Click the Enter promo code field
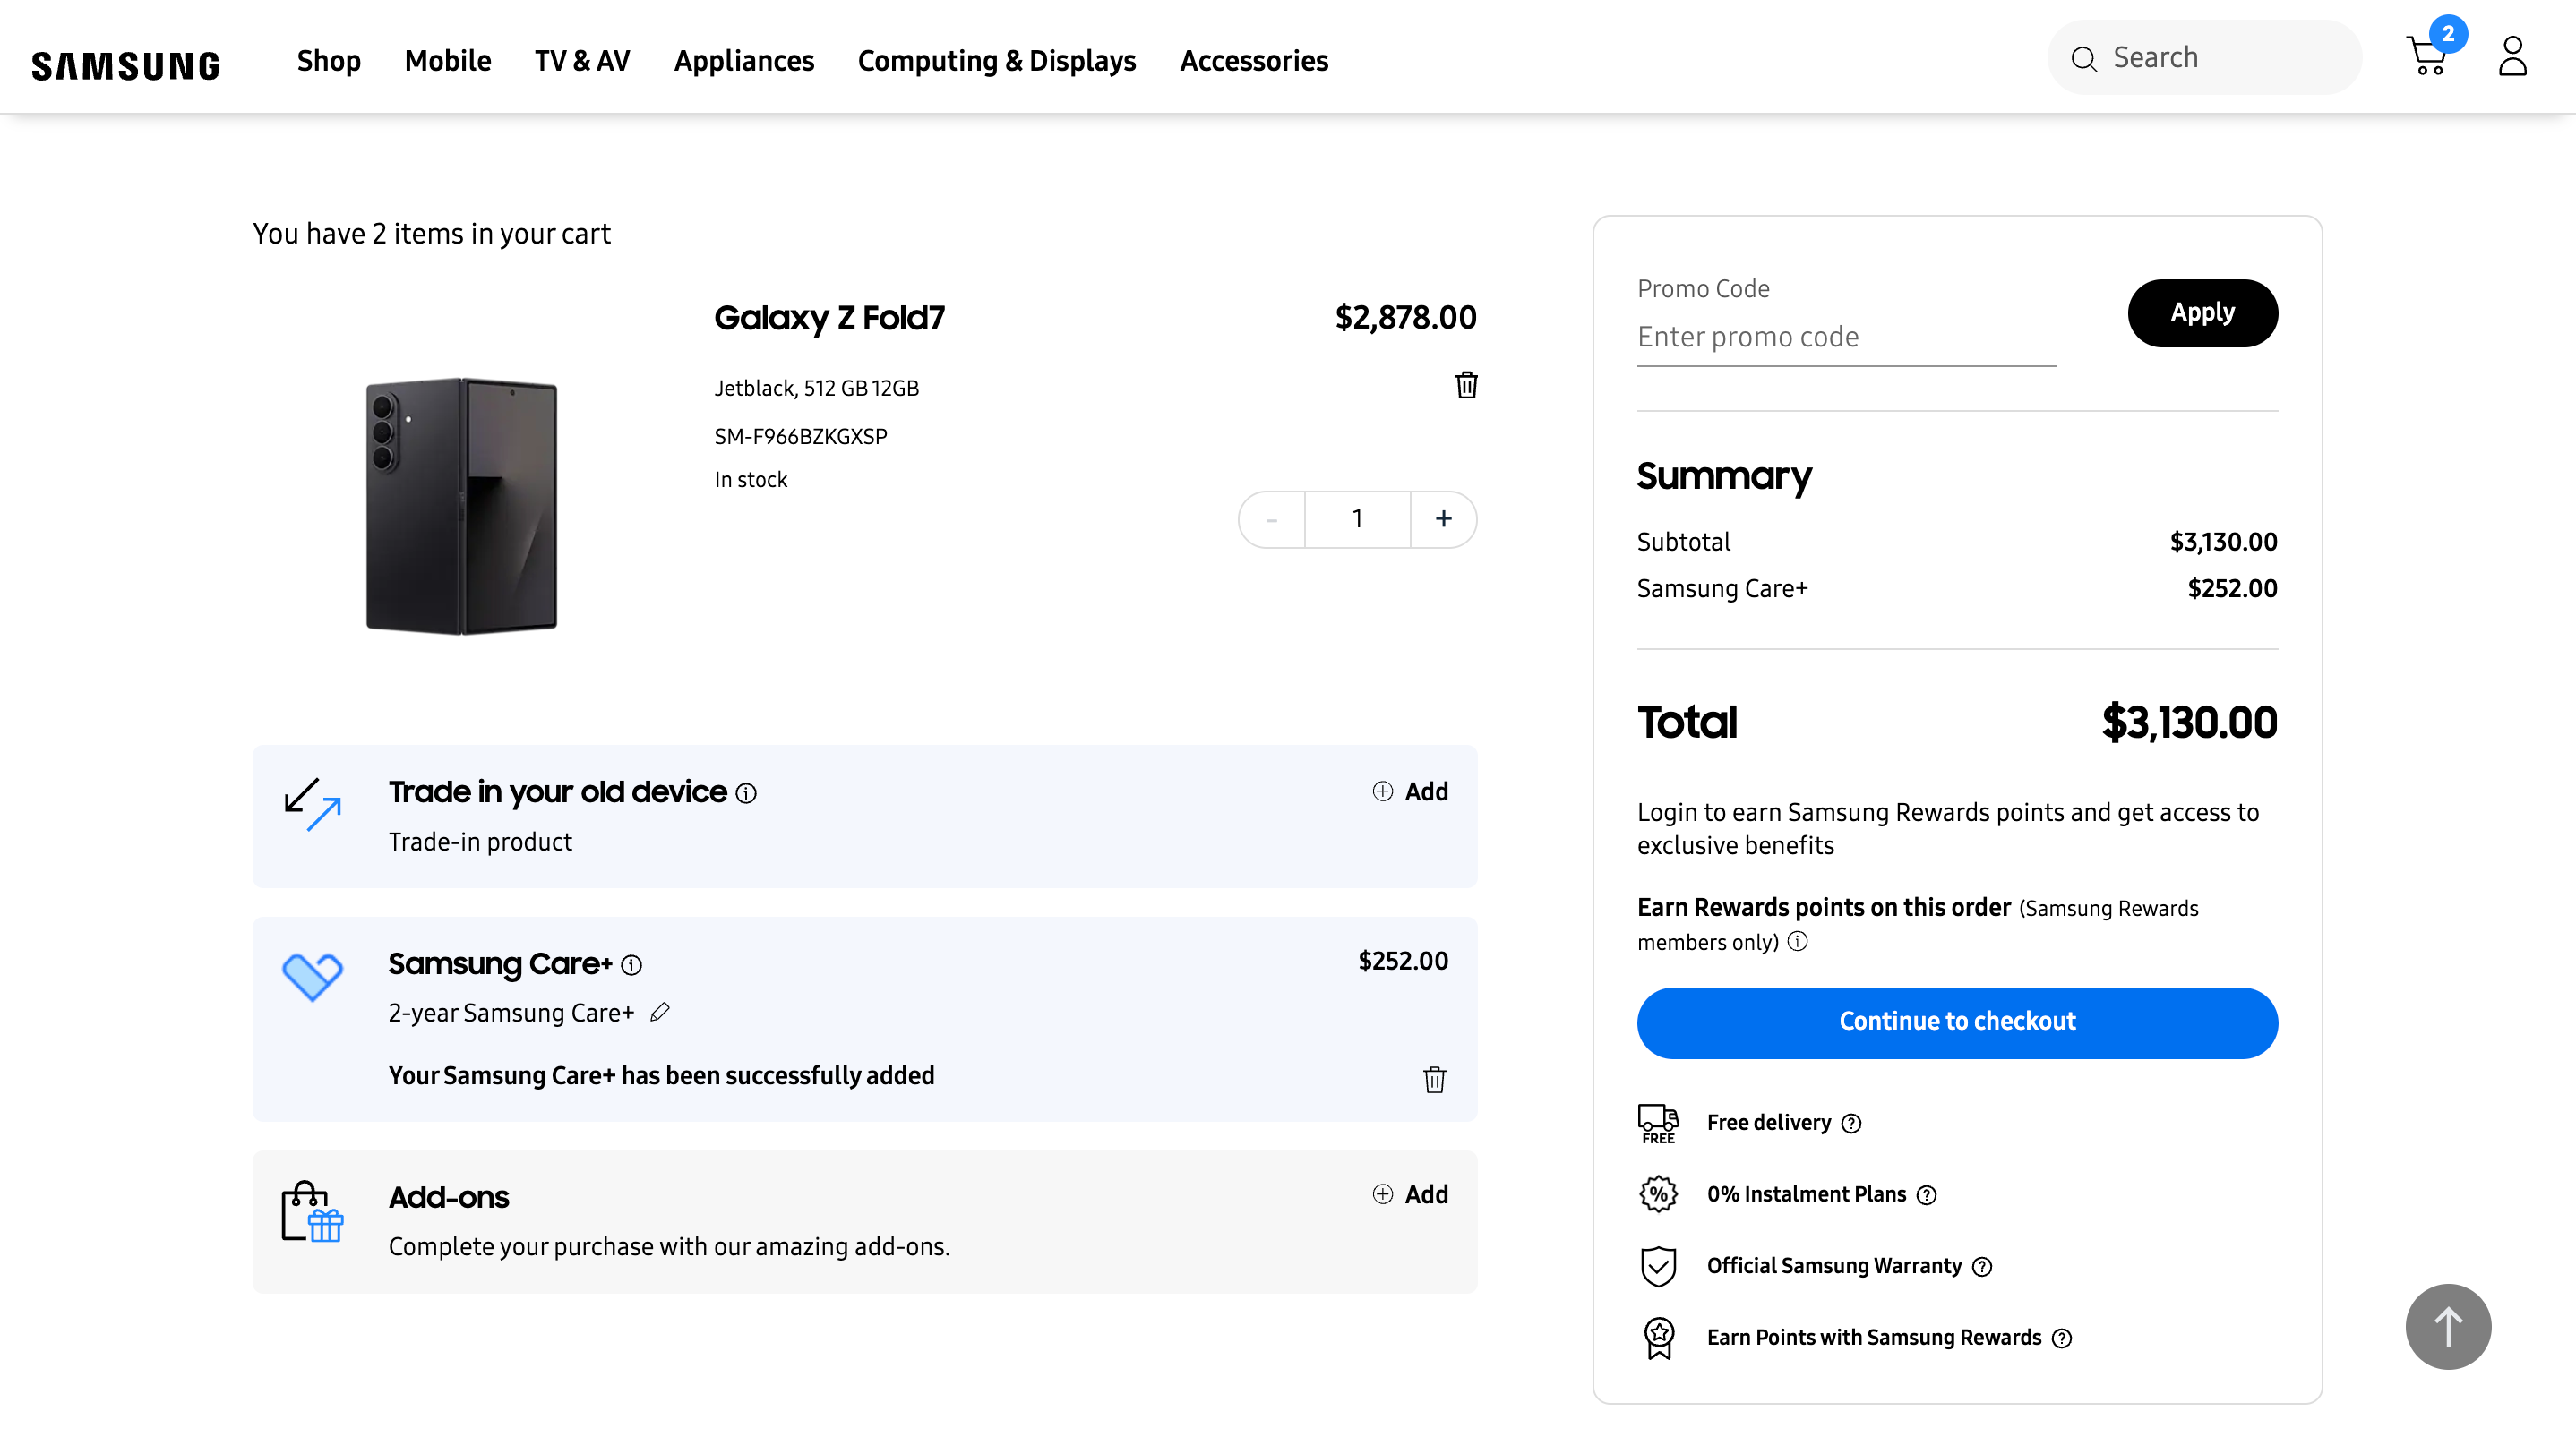This screenshot has height=1454, width=2576. 1845,337
